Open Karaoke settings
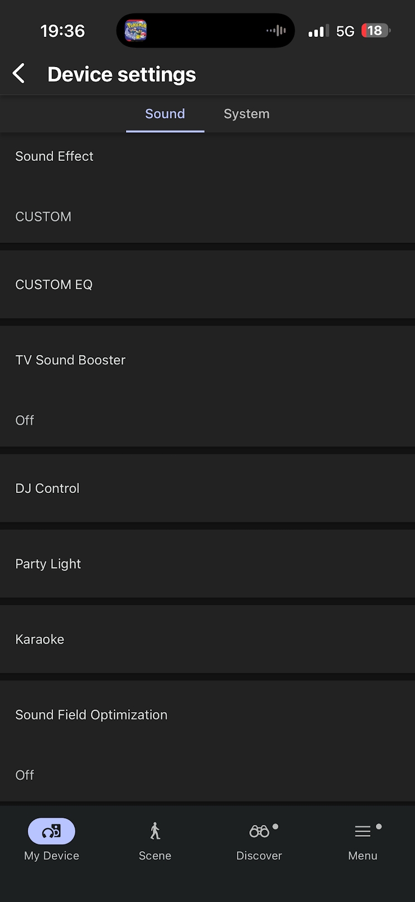The width and height of the screenshot is (415, 902). (207, 639)
